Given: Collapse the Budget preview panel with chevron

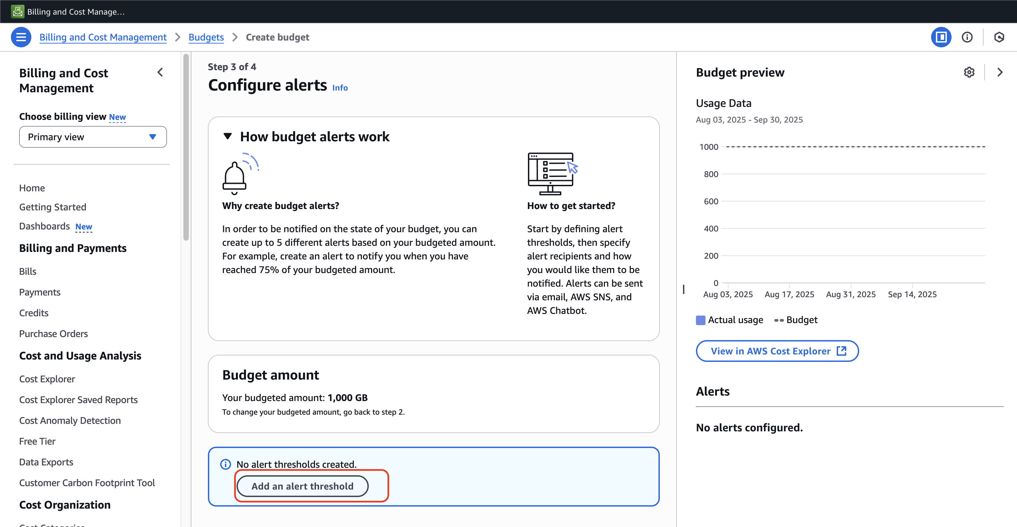Looking at the screenshot, I should click(x=1000, y=72).
